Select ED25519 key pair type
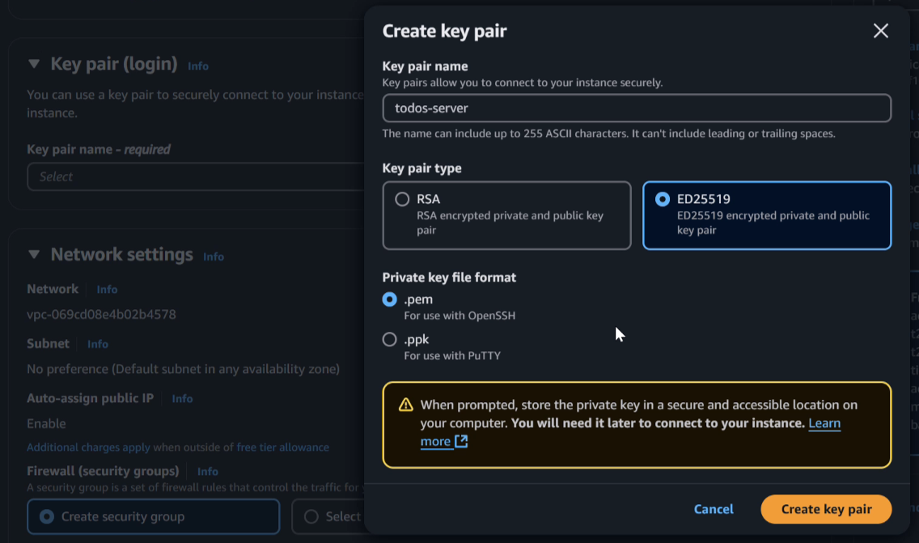 point(767,215)
